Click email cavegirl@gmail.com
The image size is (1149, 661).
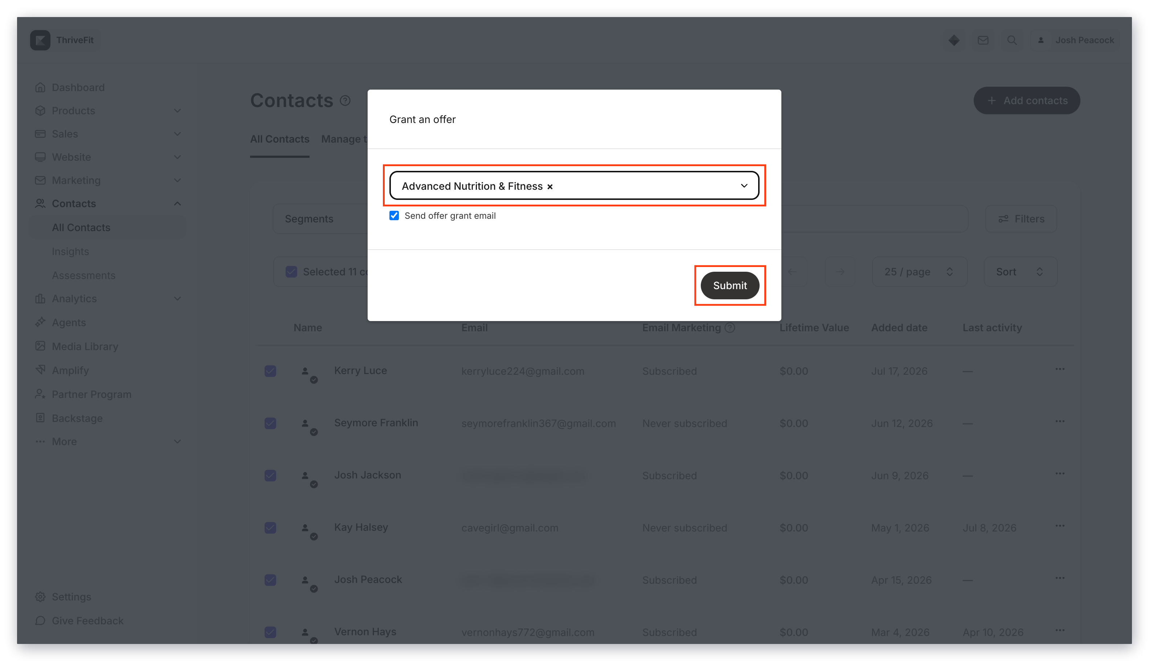point(510,527)
